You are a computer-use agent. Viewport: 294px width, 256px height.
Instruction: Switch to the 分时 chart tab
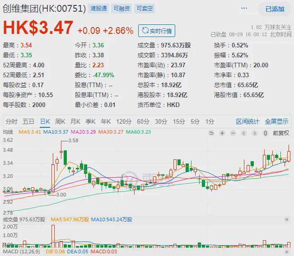(x=12, y=121)
